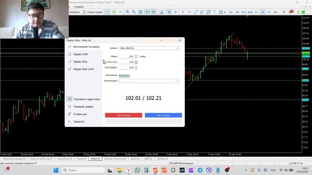Select the text label tool
Screen dimensions: 312x175
click(214, 12)
